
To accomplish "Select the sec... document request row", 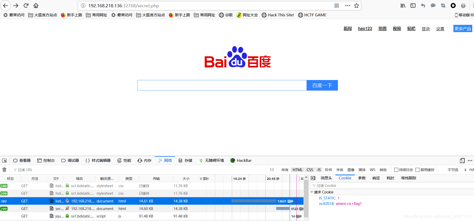I will [x=152, y=209].
